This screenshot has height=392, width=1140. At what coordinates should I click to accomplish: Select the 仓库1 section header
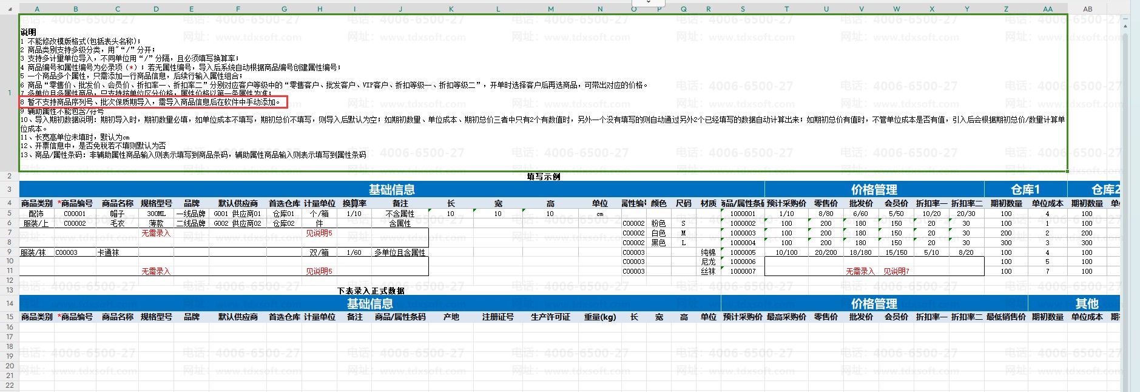pyautogui.click(x=1025, y=189)
